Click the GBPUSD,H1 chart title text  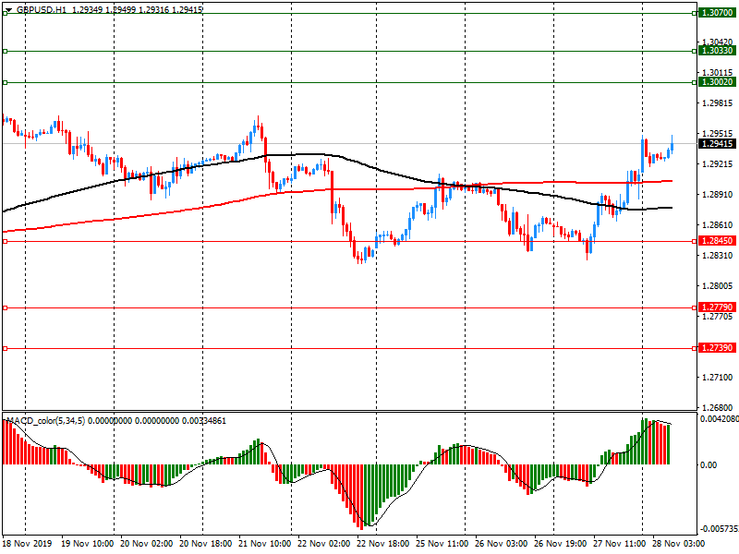(42, 9)
